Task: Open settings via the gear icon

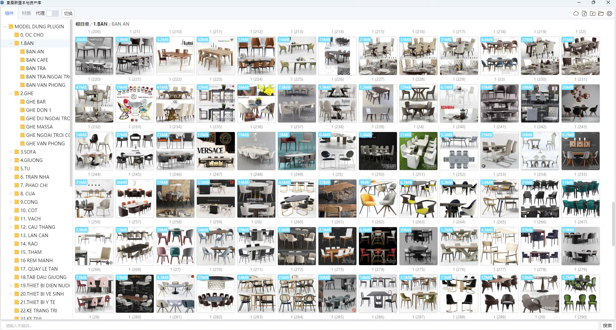Action: pos(609,13)
